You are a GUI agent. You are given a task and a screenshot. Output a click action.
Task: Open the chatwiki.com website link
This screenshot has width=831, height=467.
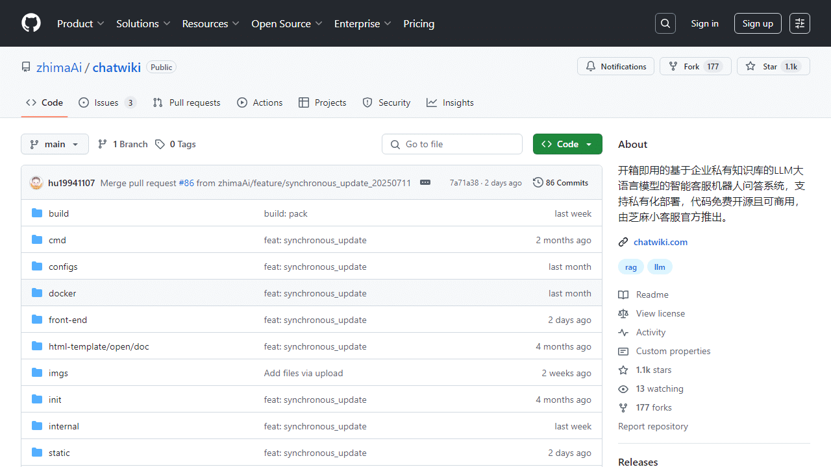click(660, 242)
